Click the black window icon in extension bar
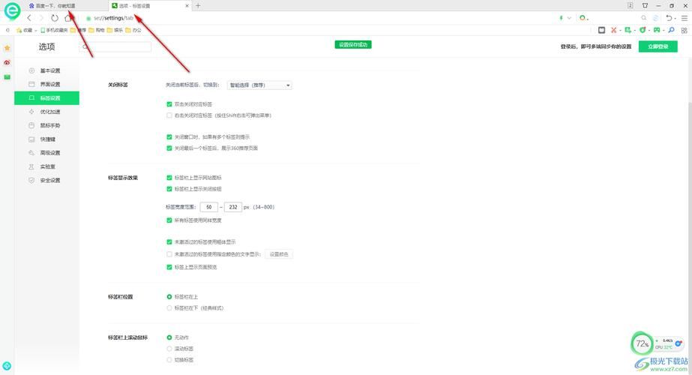This screenshot has height=375, width=692. 601,30
